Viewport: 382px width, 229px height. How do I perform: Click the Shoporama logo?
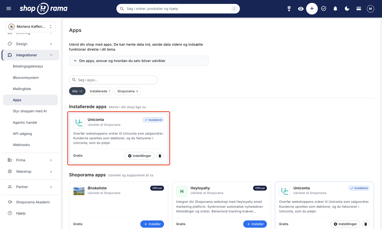(x=43, y=9)
